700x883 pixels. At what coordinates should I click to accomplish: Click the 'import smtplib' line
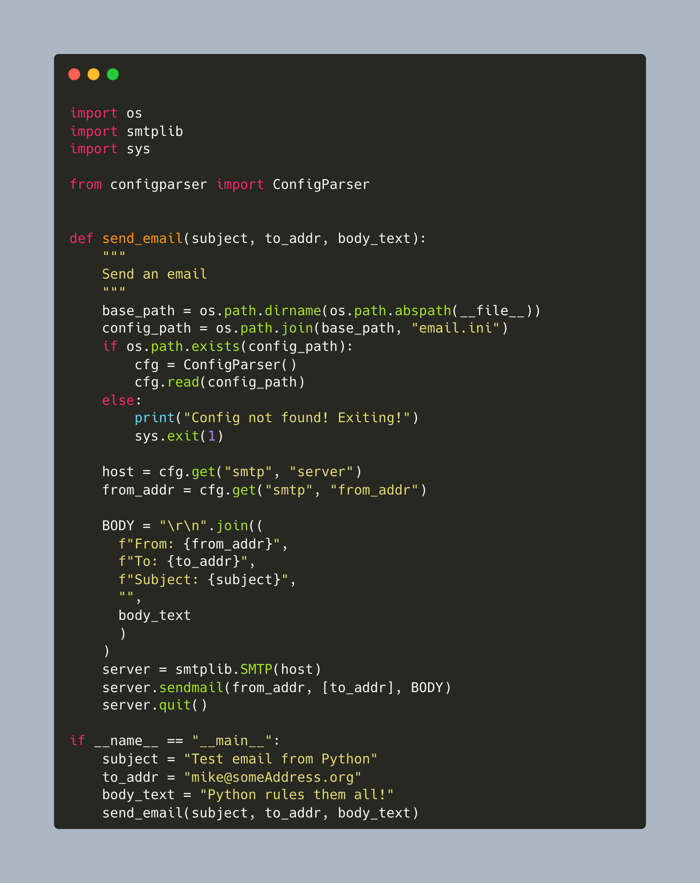[126, 131]
